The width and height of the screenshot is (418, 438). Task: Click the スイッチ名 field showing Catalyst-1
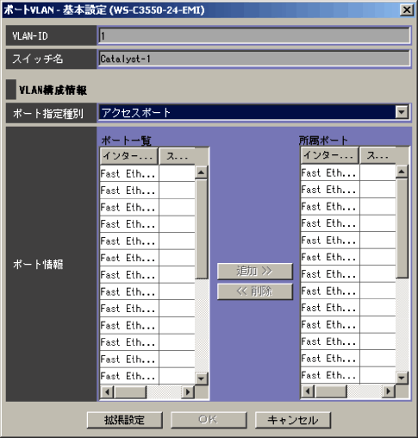[254, 59]
